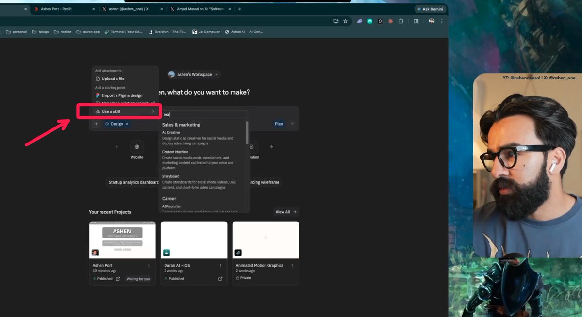This screenshot has width=582, height=317.
Task: Click View All recent projects
Action: [286, 212]
